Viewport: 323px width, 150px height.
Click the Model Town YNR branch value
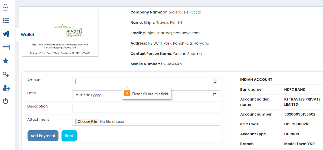coord(299,144)
